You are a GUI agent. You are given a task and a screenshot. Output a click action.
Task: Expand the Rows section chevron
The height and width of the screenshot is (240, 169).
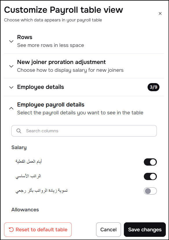[x=11, y=41]
